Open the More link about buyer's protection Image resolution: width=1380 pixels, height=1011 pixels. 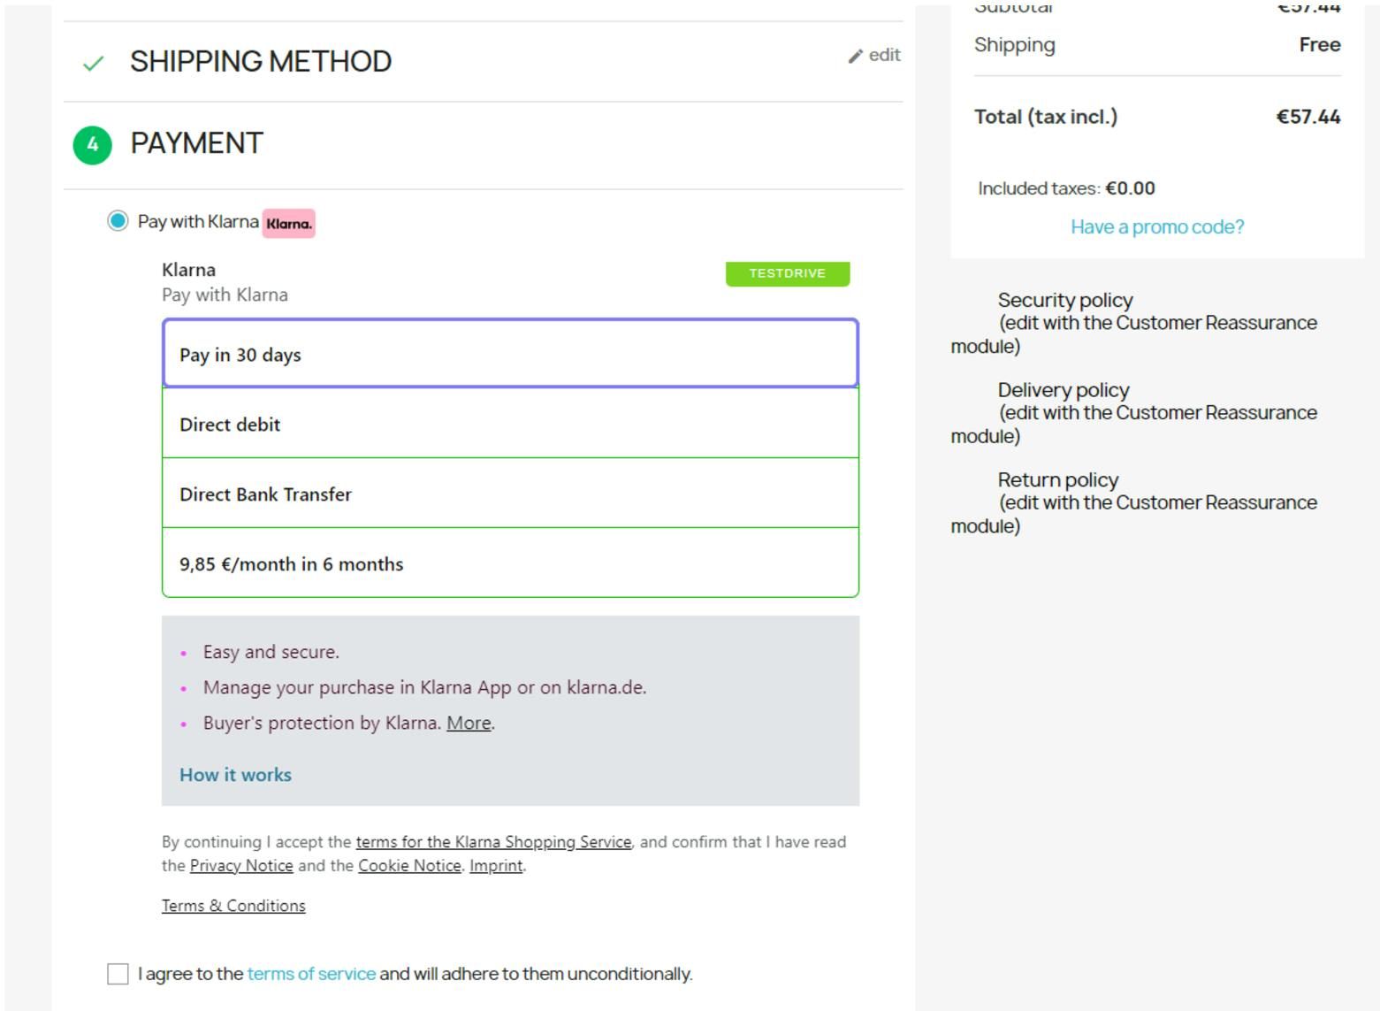pyautogui.click(x=469, y=723)
